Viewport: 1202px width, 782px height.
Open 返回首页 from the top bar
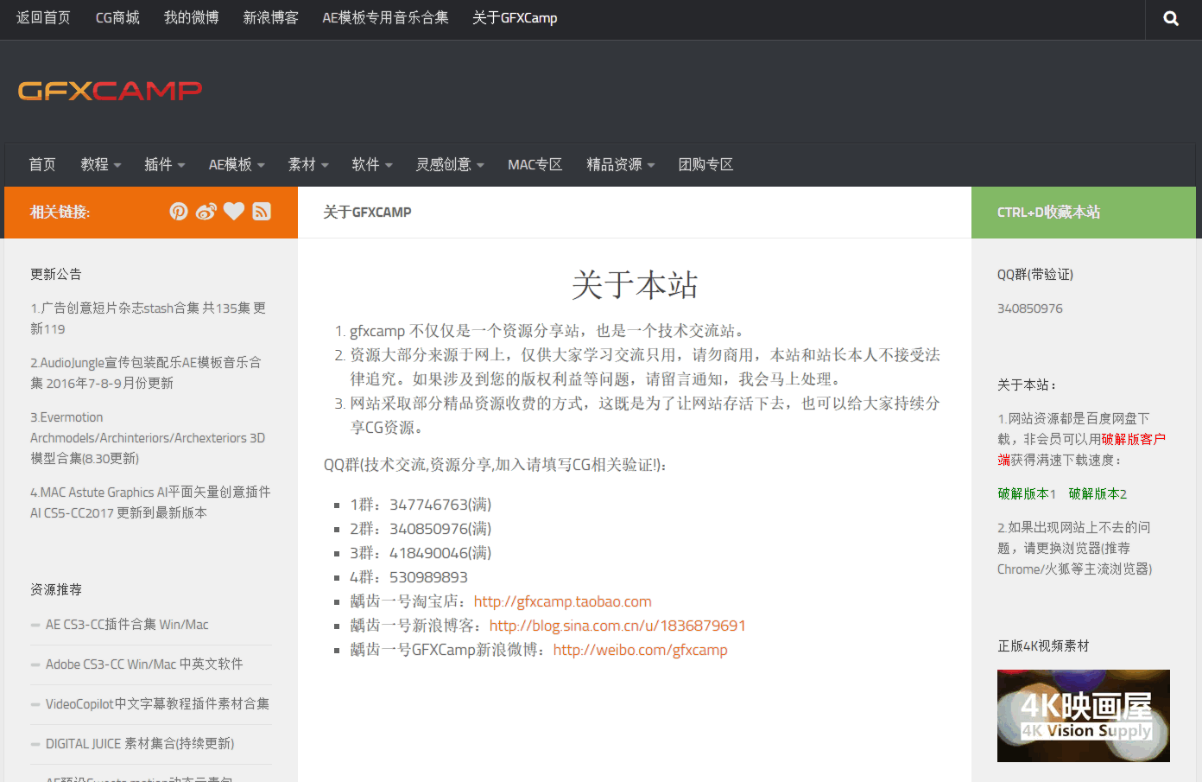(43, 18)
